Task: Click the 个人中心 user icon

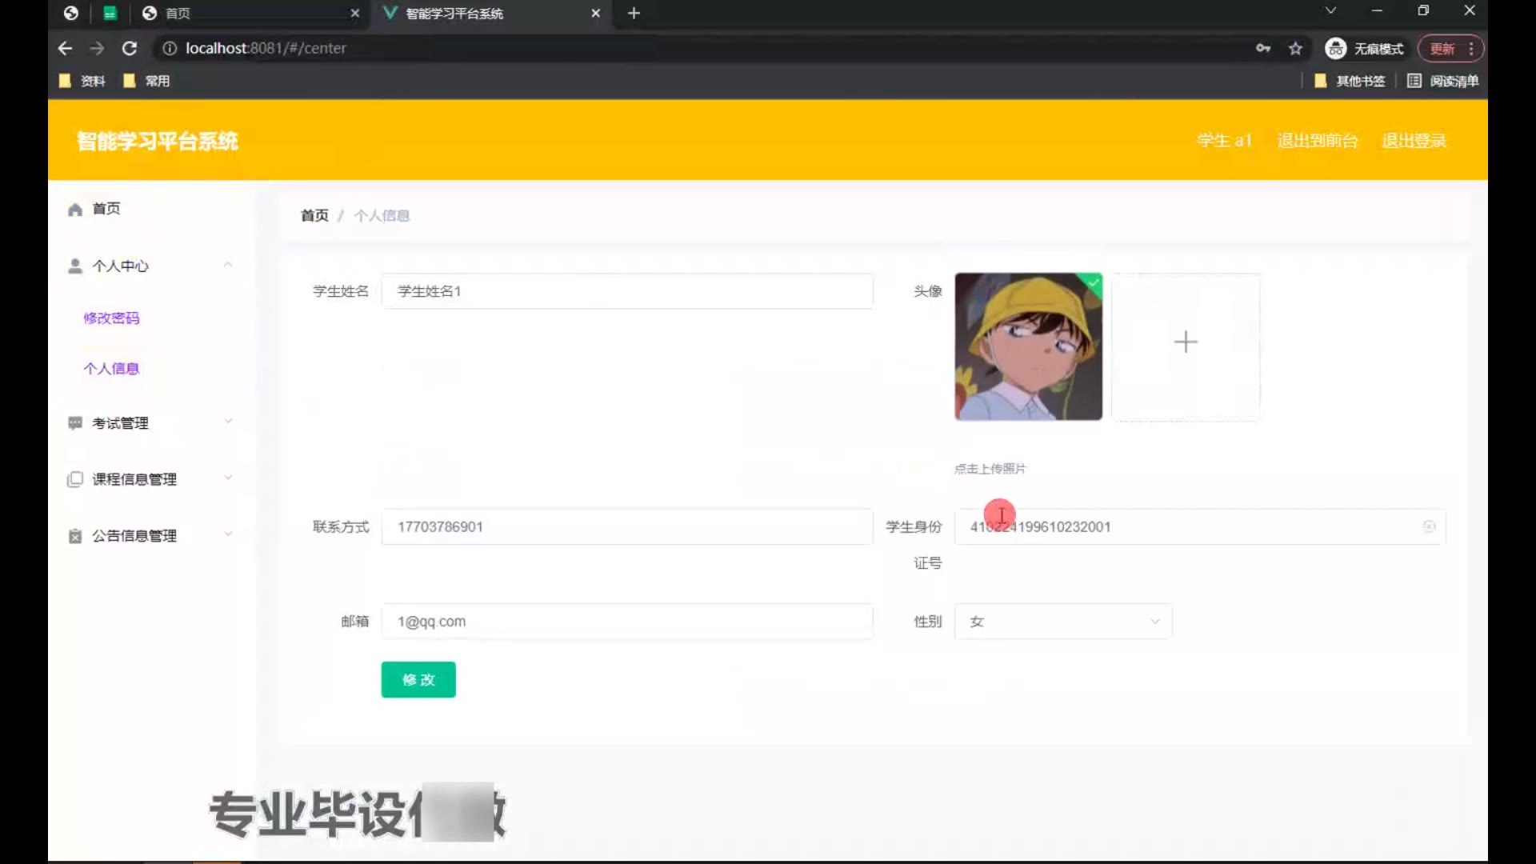Action: click(x=75, y=266)
